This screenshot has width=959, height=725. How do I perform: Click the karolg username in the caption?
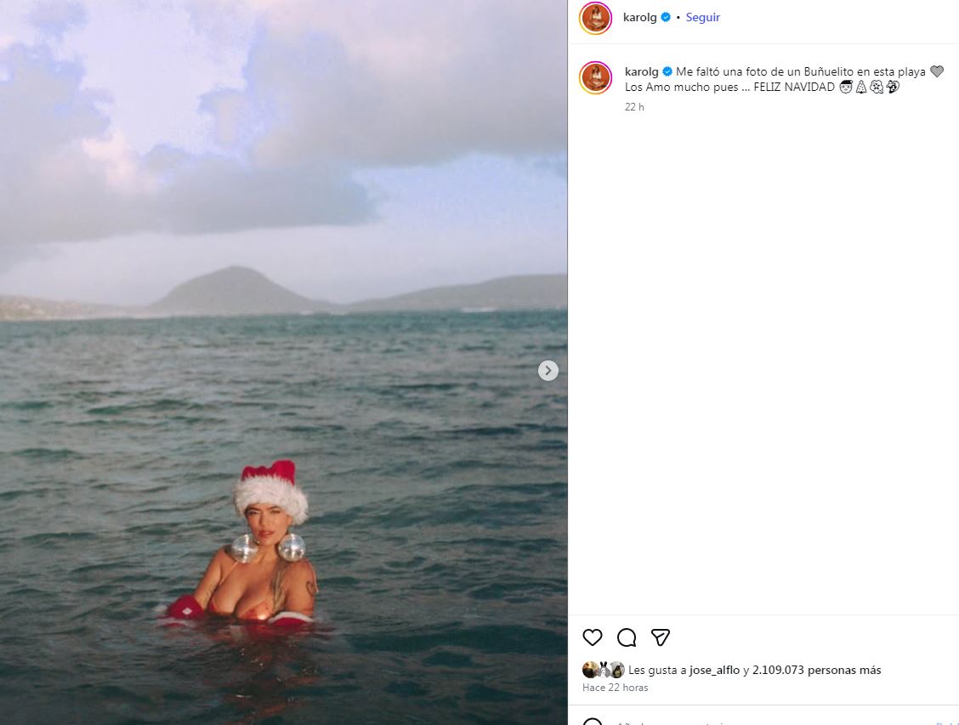point(642,72)
